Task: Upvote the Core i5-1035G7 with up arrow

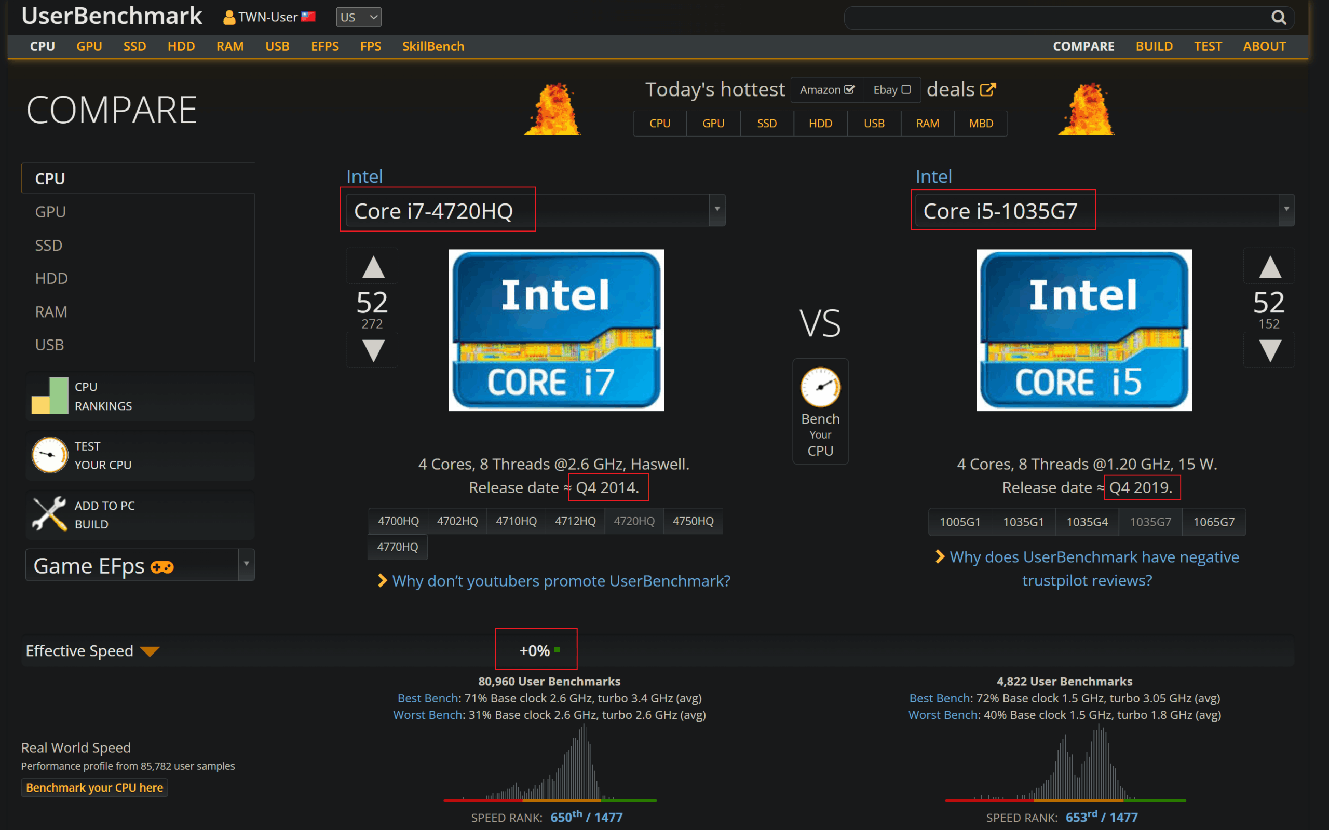Action: 1269,267
